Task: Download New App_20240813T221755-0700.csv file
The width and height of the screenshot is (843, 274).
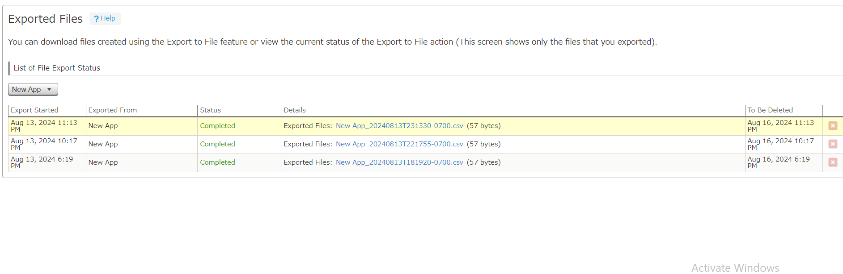Action: [x=399, y=144]
